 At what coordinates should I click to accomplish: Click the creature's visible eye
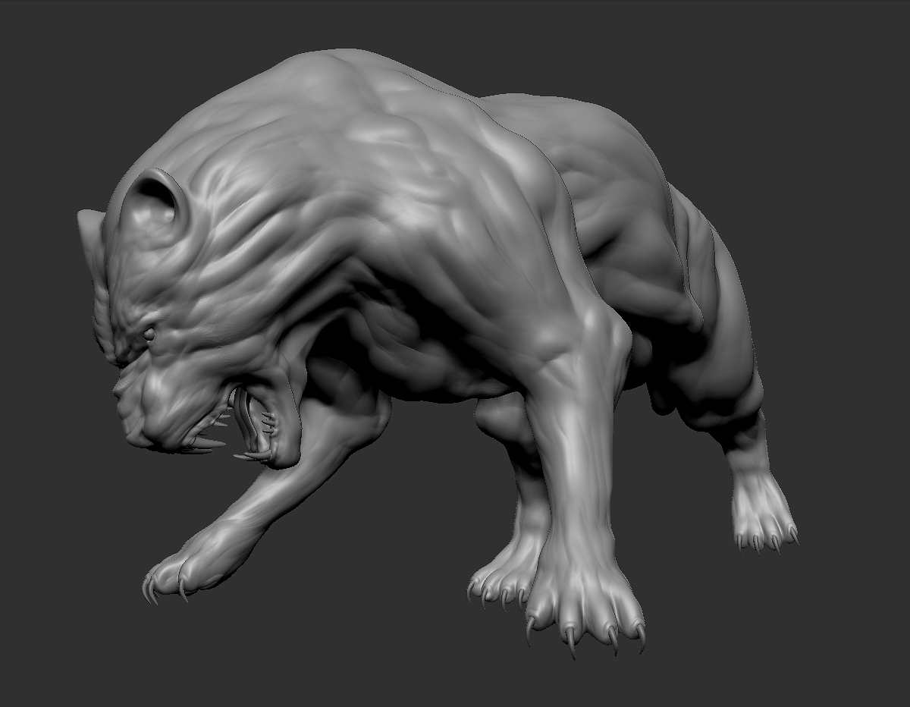click(x=149, y=333)
